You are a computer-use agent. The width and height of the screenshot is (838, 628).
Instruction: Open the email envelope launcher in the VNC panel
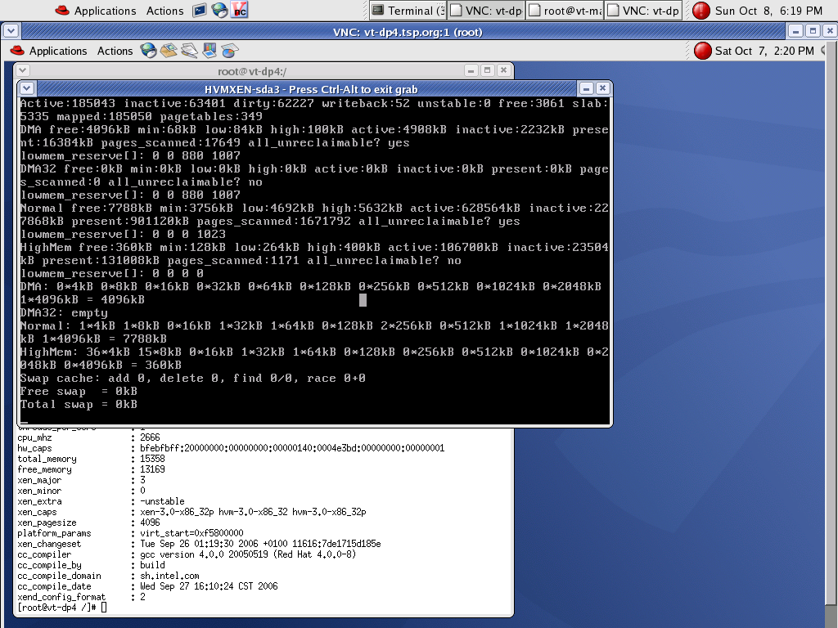coord(169,51)
